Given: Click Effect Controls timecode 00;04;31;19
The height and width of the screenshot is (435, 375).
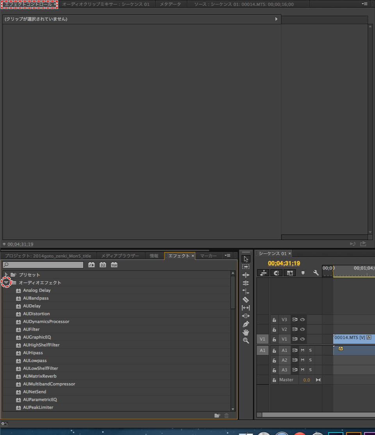Looking at the screenshot, I should click(20, 244).
